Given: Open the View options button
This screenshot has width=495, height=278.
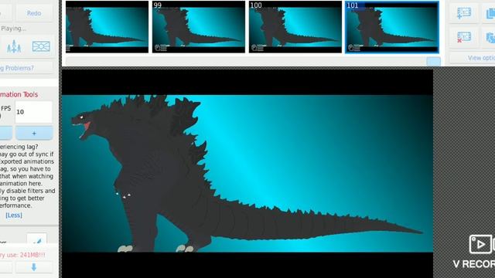Looking at the screenshot, I should coord(473,58).
